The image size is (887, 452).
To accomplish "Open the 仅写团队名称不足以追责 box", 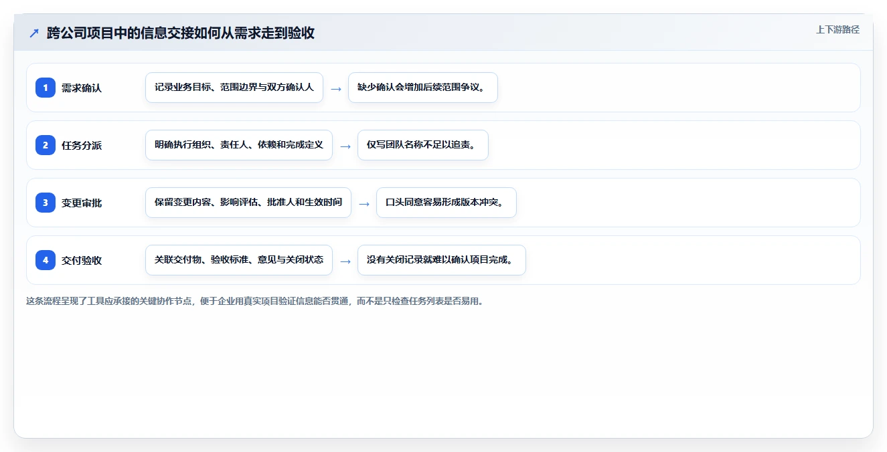I will tap(423, 145).
